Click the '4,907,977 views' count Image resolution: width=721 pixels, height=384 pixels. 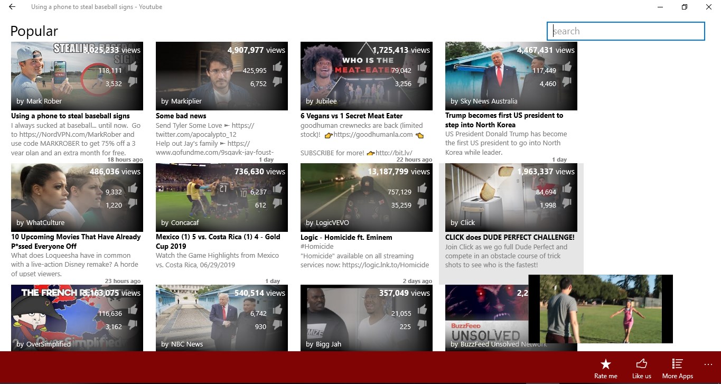point(256,50)
